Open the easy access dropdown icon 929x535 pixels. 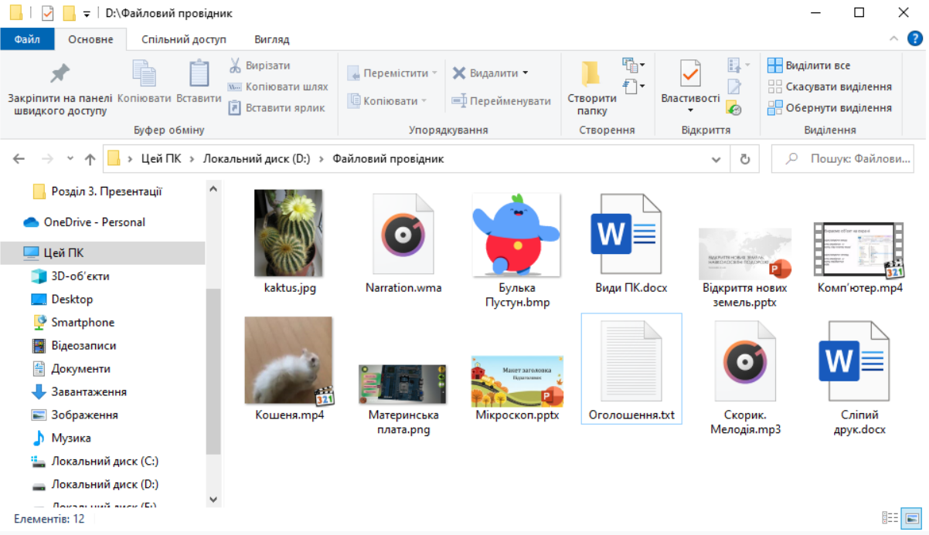click(633, 86)
